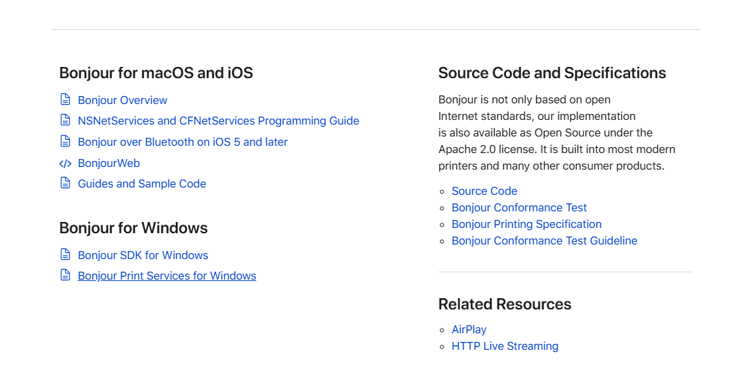The width and height of the screenshot is (746, 379).
Task: Click the Source Code and Specifications heading
Action: (x=552, y=73)
